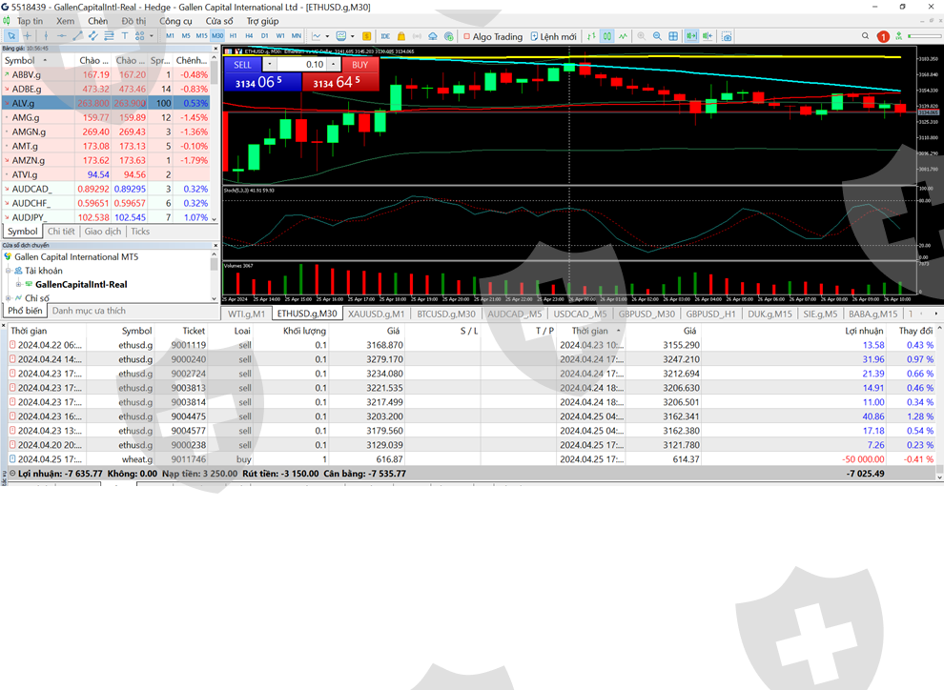The width and height of the screenshot is (944, 690).
Task: Set timeframe to H4
Action: pyautogui.click(x=249, y=36)
